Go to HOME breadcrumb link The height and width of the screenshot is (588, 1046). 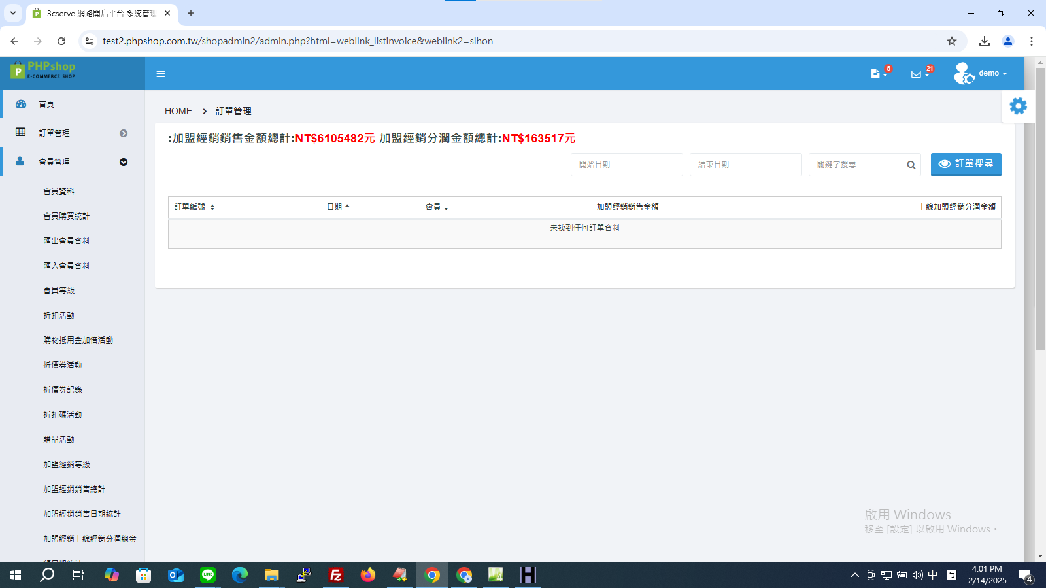tap(178, 111)
